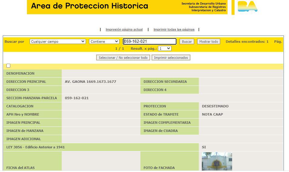Click the Buscar button
289x172 pixels.
pos(187,42)
